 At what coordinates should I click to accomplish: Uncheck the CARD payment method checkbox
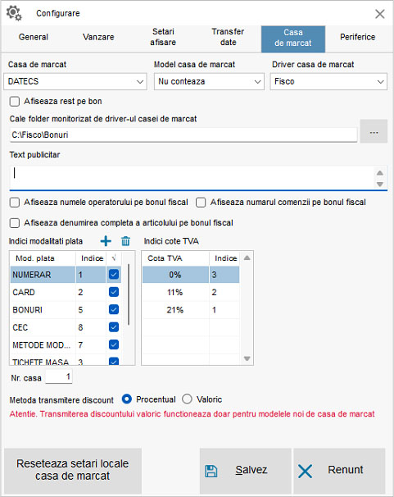114,292
